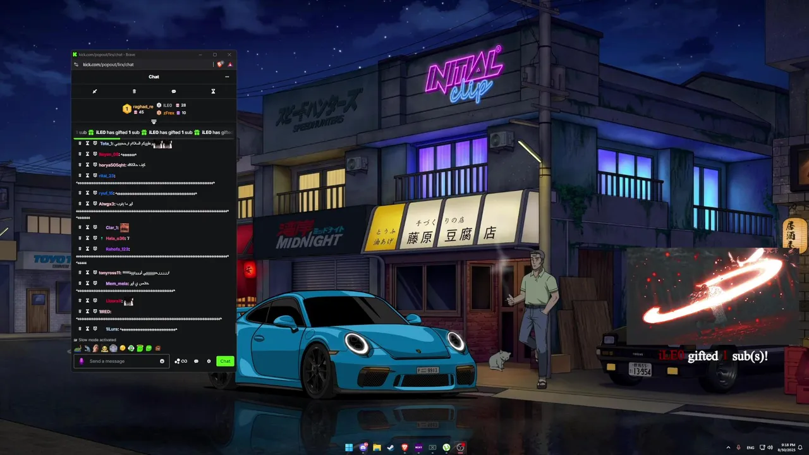Click username iLEO in gift leaderboard

167,105
